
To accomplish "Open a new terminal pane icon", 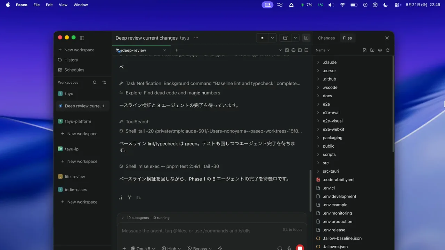I will point(287,50).
